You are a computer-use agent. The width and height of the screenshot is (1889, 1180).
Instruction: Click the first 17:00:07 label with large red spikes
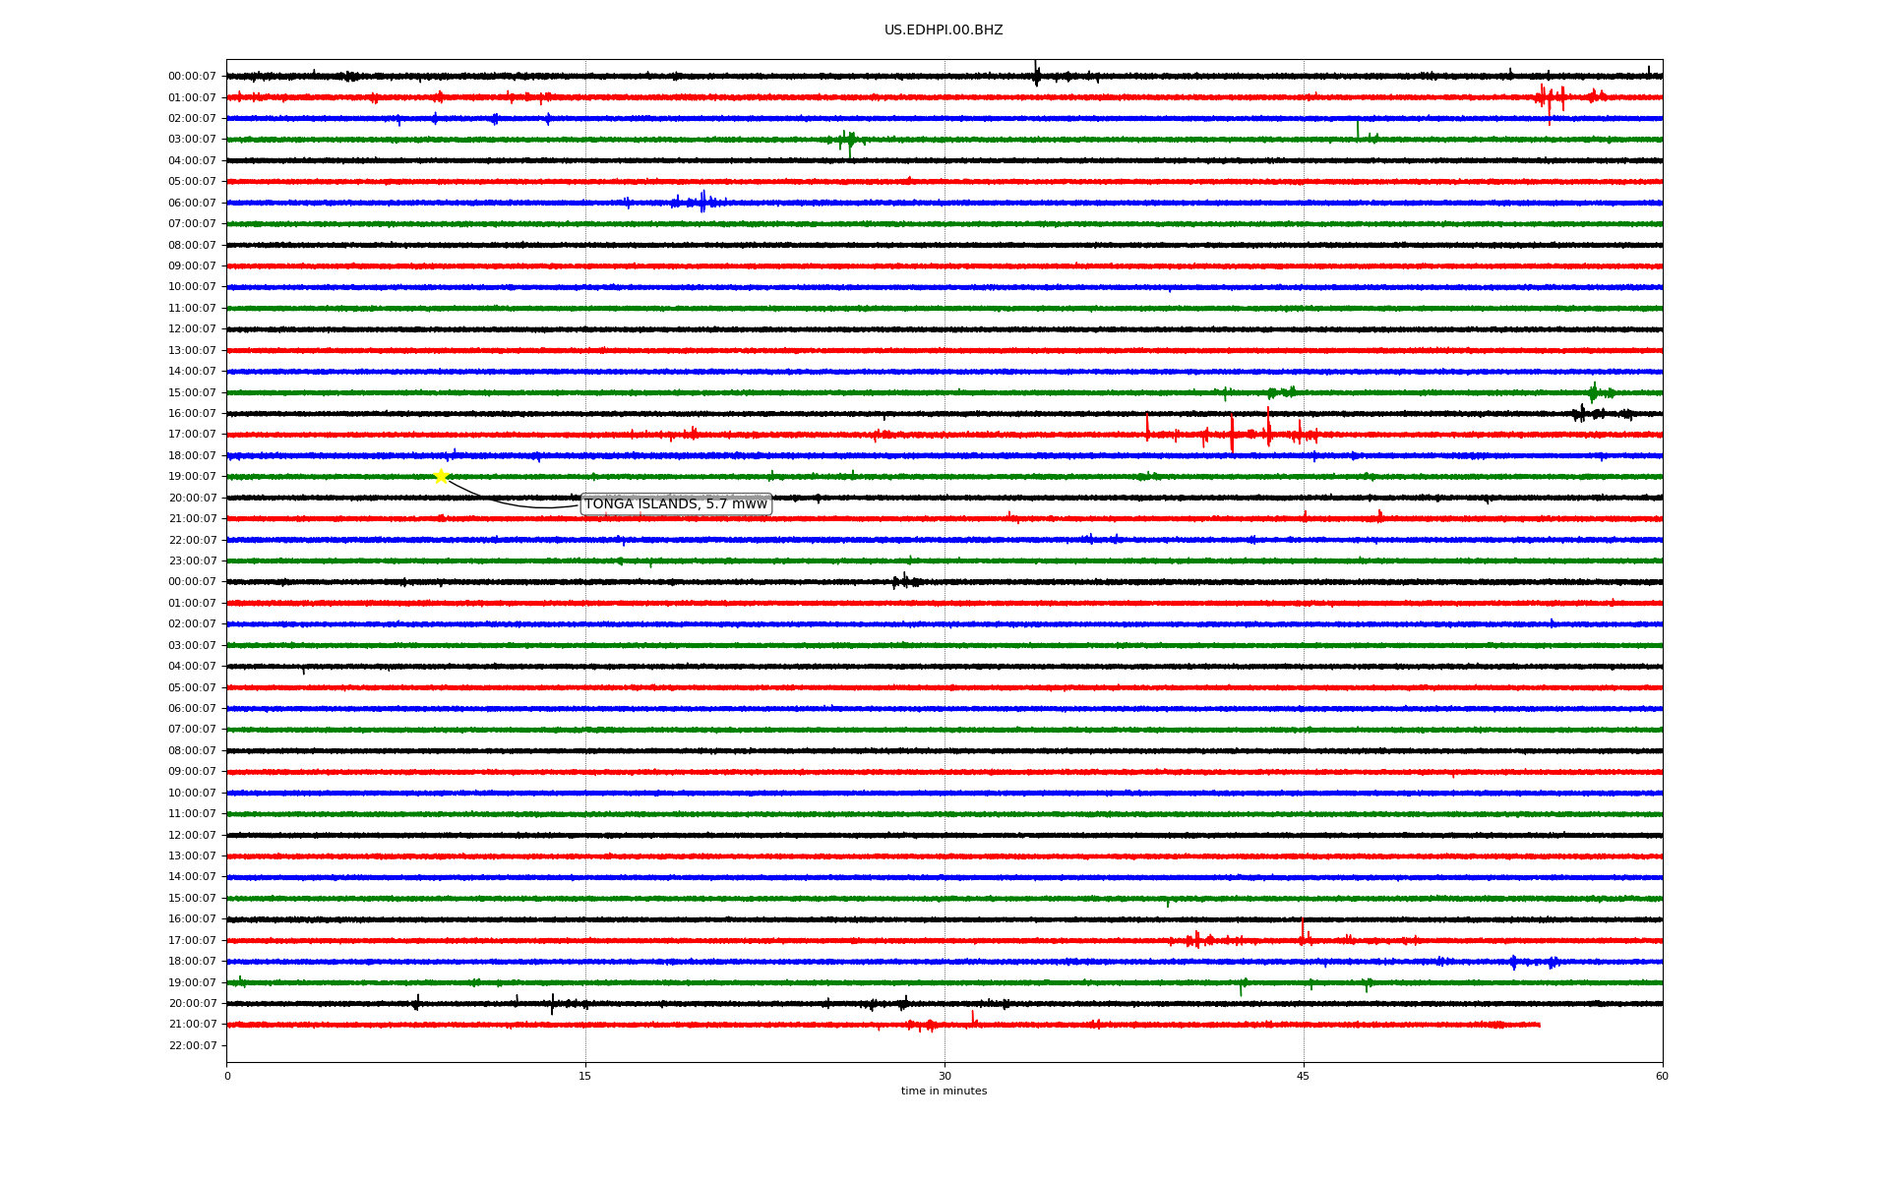point(192,435)
